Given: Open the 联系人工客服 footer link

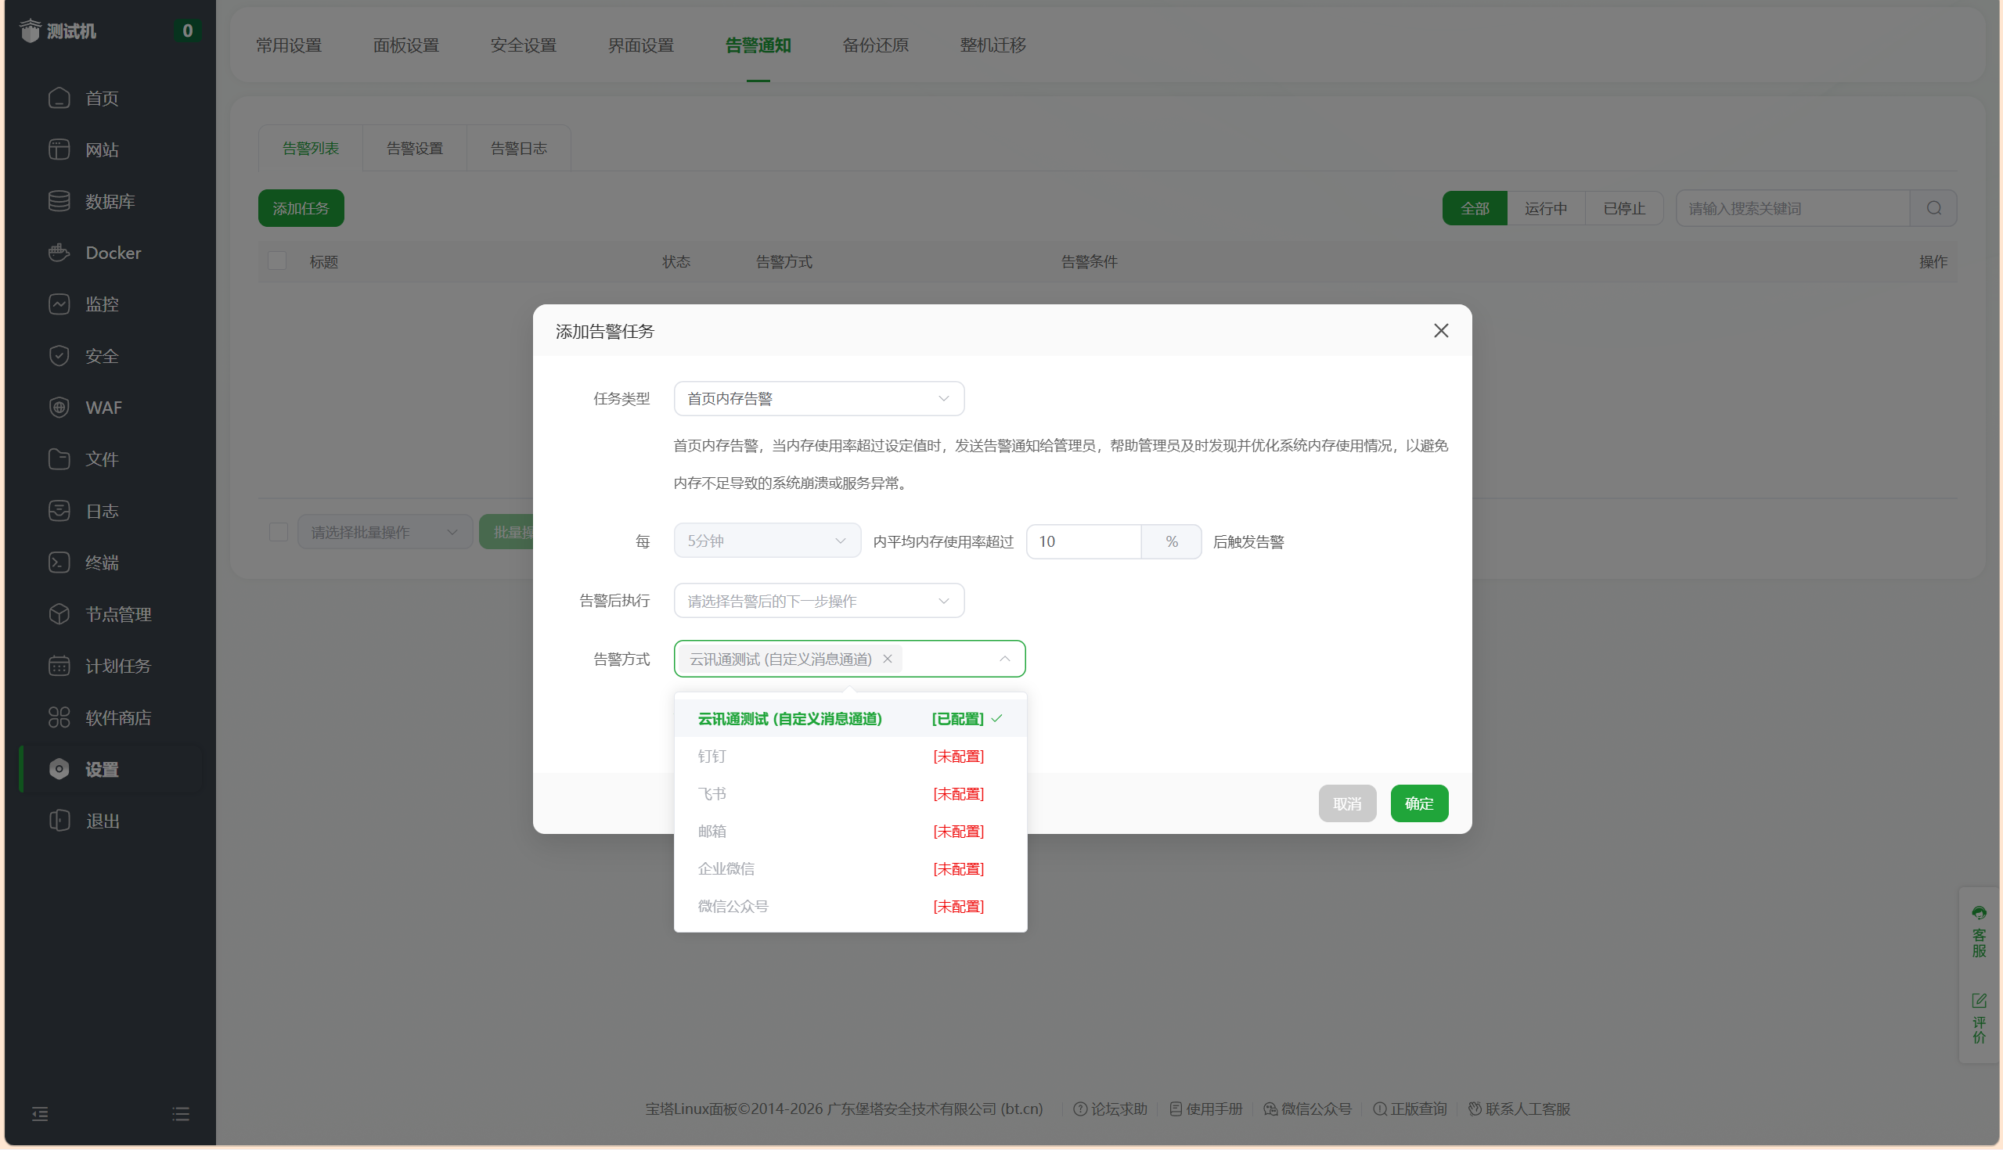Looking at the screenshot, I should point(1519,1109).
